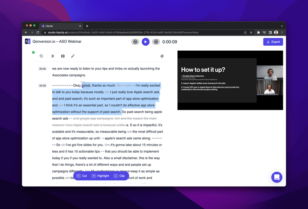Click the 00:00 timestamp marker

pyautogui.click(x=43, y=69)
